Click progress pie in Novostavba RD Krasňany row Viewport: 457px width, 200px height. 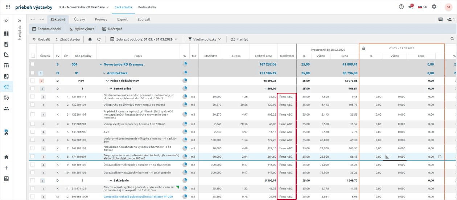pos(185,64)
